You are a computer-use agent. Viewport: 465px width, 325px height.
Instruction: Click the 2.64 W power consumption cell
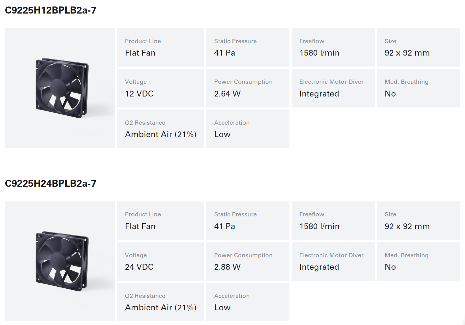tap(248, 88)
